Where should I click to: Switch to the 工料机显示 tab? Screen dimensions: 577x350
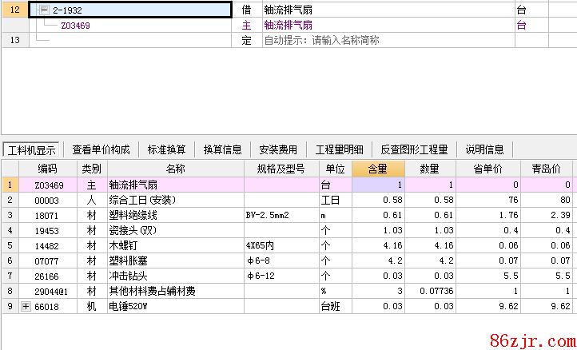click(x=30, y=149)
